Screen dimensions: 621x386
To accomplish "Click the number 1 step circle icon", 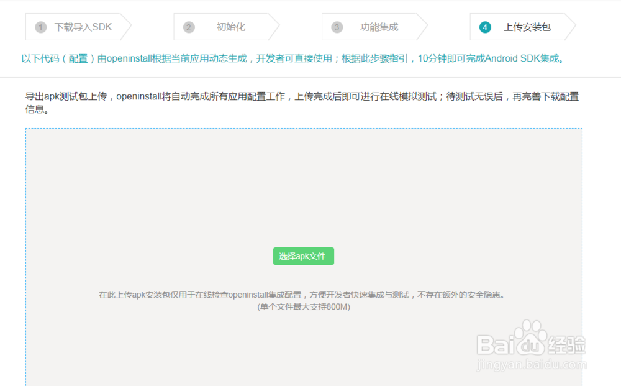I will (x=41, y=27).
